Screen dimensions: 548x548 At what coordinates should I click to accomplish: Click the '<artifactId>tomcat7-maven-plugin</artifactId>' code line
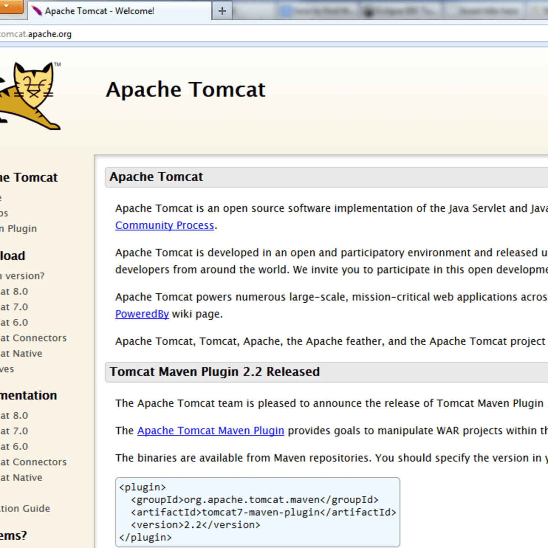263,512
